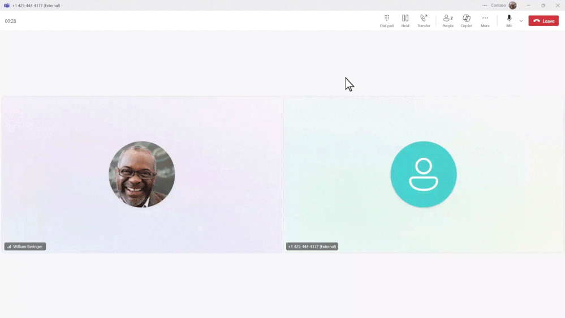The height and width of the screenshot is (318, 565).
Task: Select the Contoso organization label
Action: [x=498, y=6]
